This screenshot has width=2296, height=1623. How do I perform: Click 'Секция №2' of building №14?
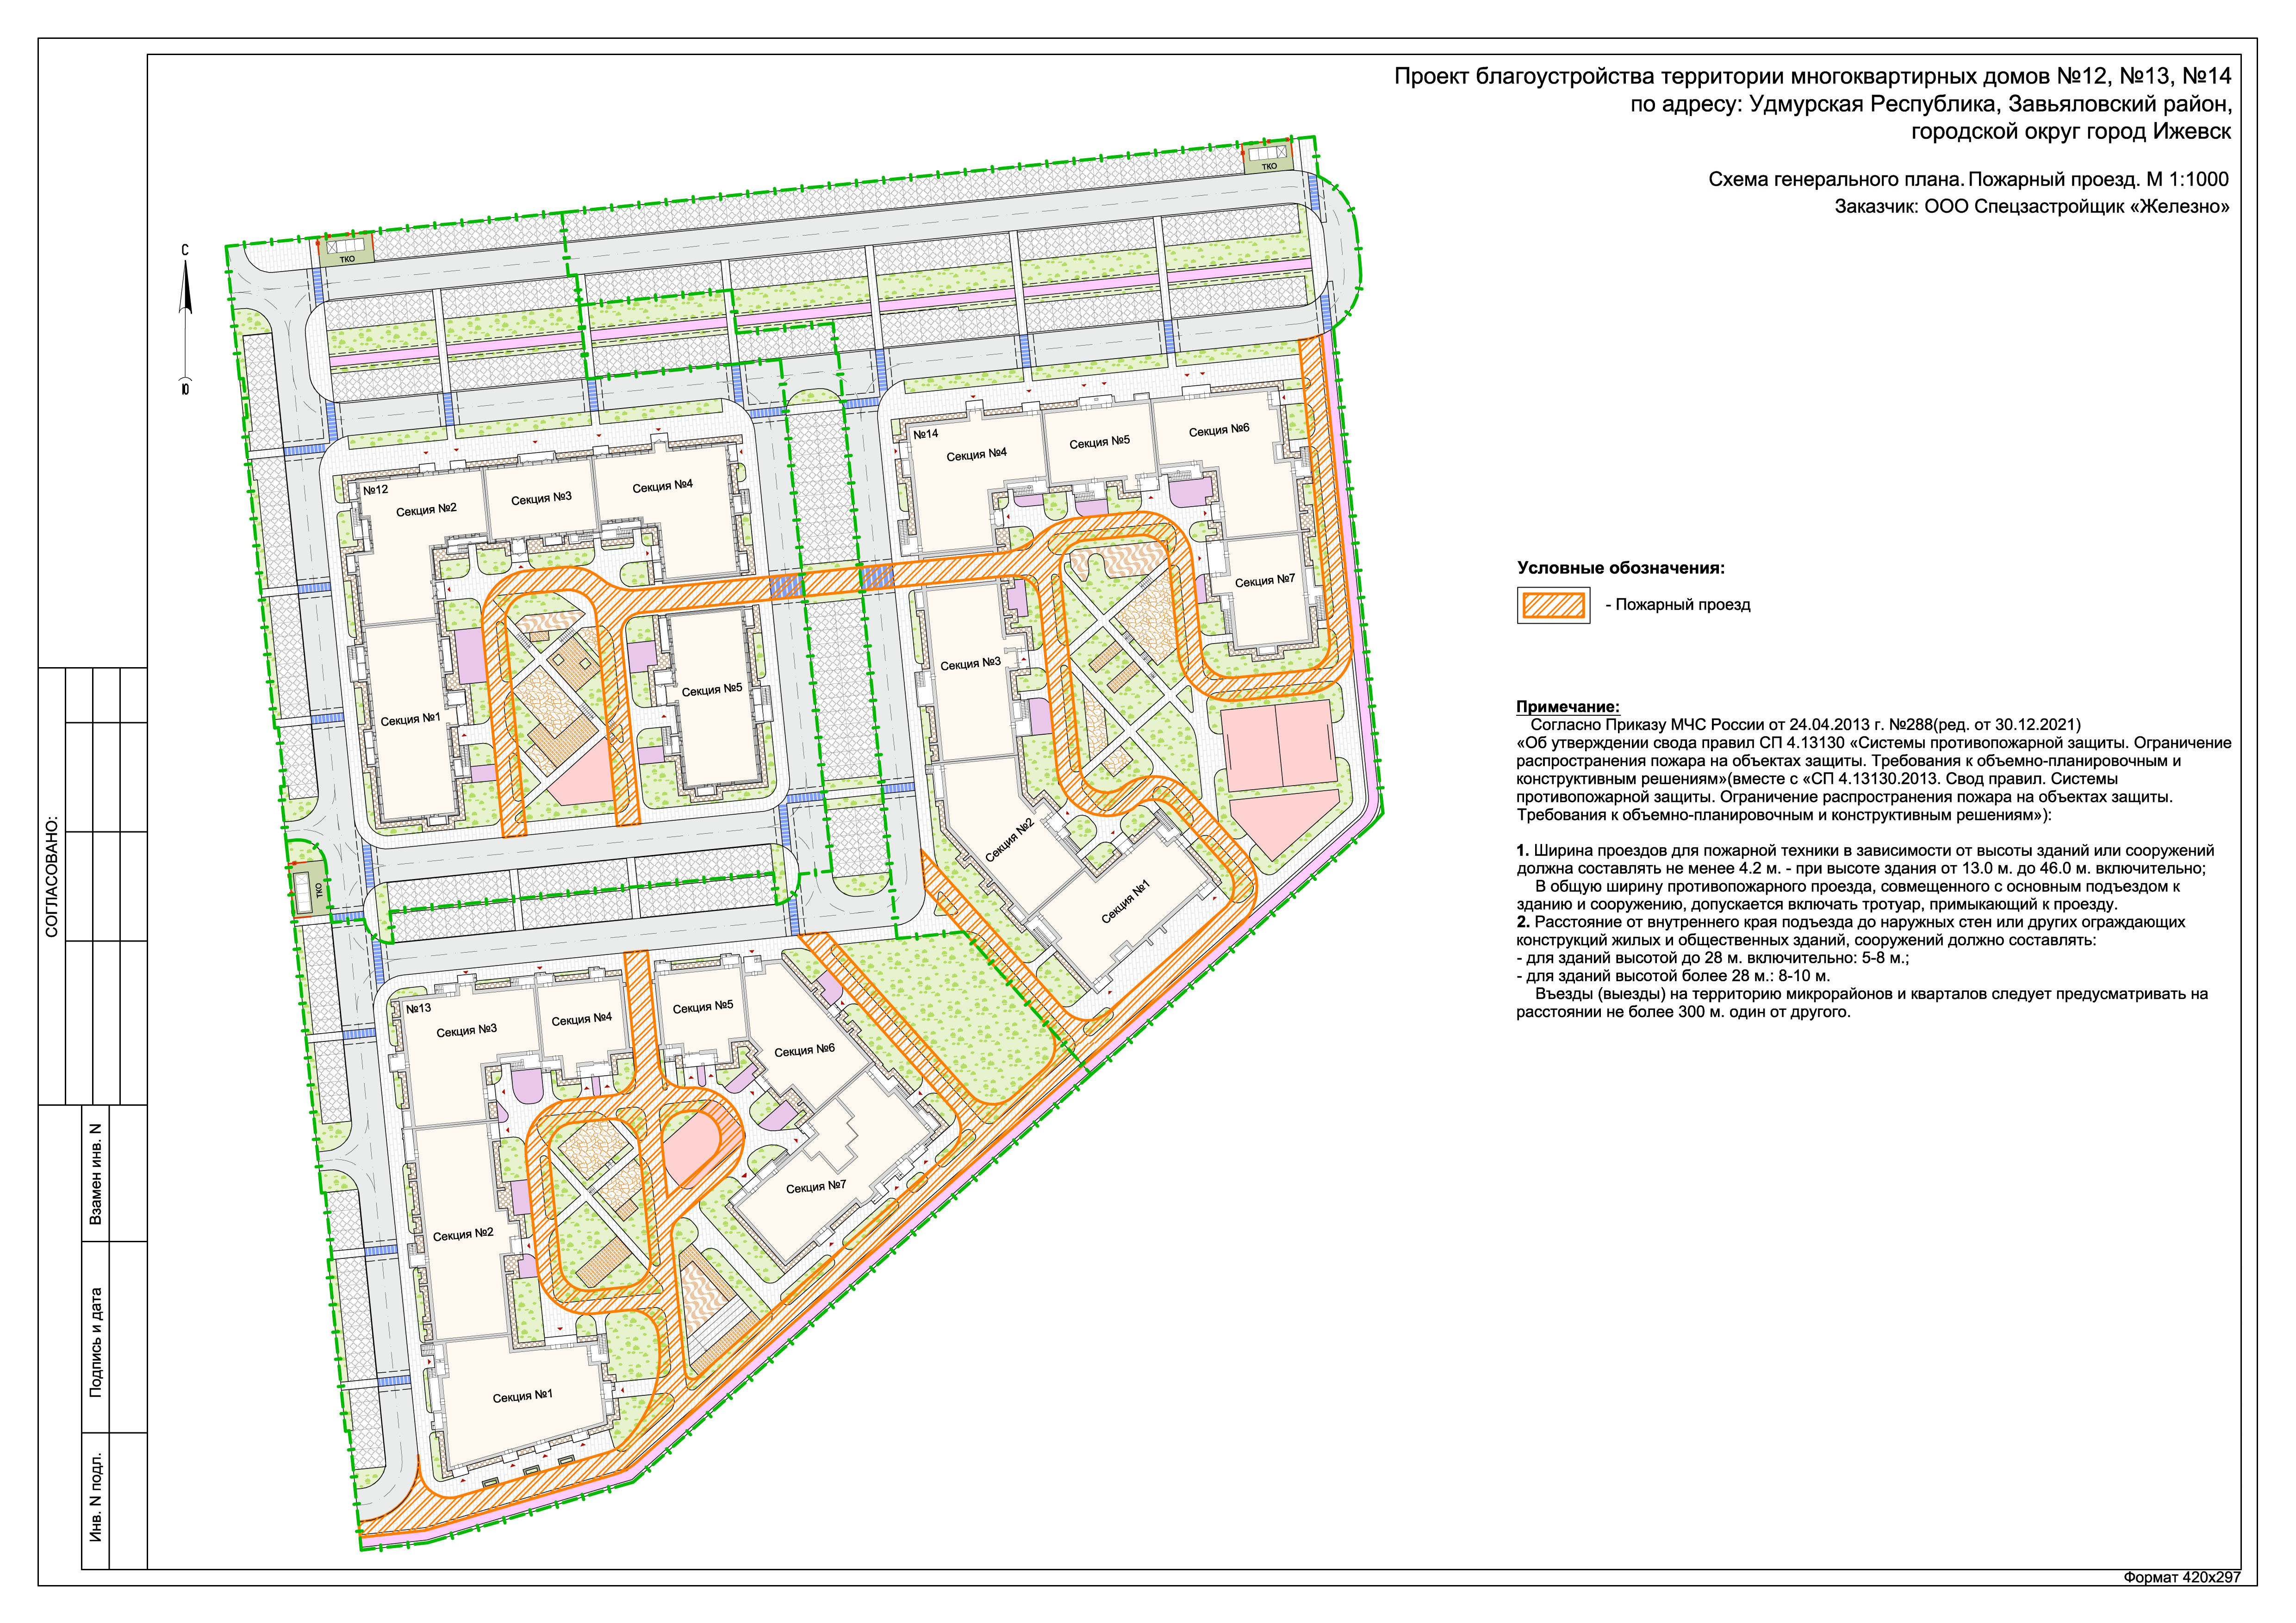coord(1009,842)
